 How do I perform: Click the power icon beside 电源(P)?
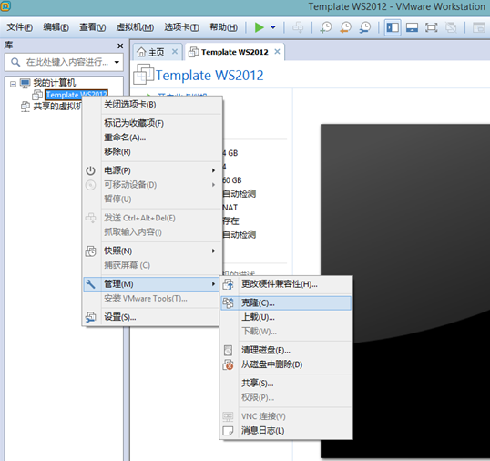pos(91,170)
